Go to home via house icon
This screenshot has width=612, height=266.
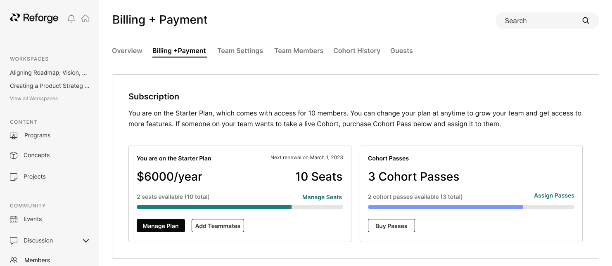pyautogui.click(x=85, y=19)
